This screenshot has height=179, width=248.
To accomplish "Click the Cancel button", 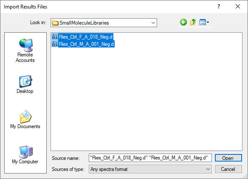I will [x=228, y=169].
